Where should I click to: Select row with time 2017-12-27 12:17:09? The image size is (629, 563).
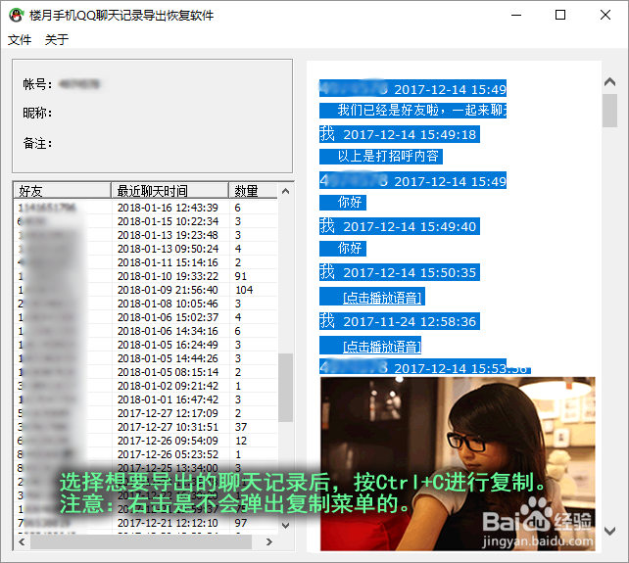pos(146,413)
